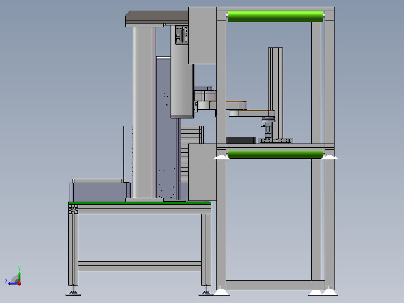Viewport: 404px width, 303px height.
Task: Select the profile end cap at the table corner
Action: pos(73,209)
